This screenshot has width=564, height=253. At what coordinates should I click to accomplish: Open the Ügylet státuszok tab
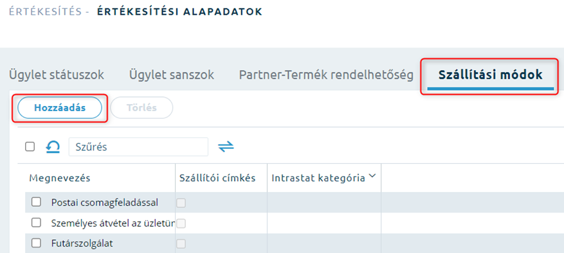point(57,74)
